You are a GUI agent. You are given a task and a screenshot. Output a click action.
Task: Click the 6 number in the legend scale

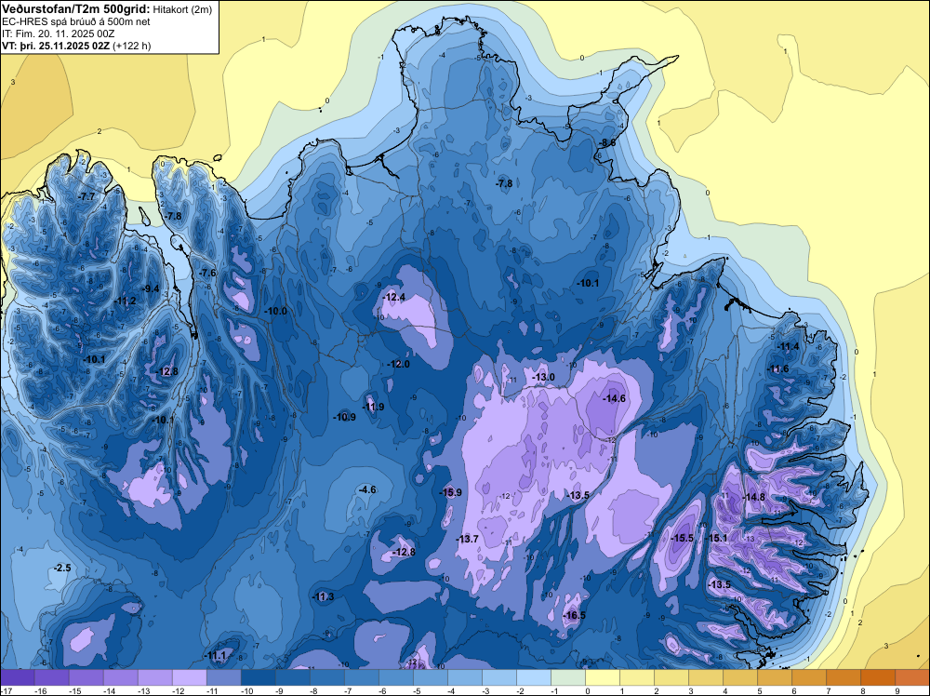click(x=794, y=690)
